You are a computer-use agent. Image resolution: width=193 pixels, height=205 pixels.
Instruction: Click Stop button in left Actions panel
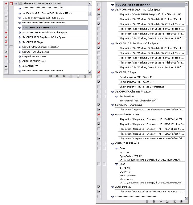pos(50,76)
